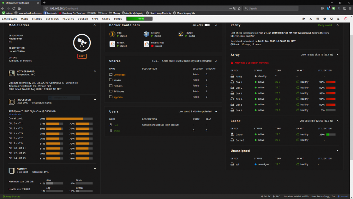Open the help question mark icon
Viewport: 353px width, 199px height.
(x=324, y=19)
